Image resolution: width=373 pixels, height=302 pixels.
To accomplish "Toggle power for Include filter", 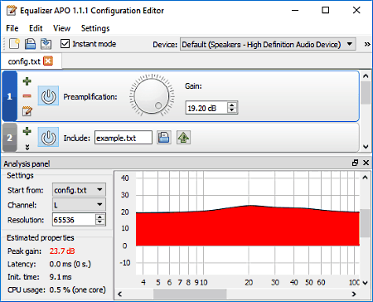I will pyautogui.click(x=48, y=137).
